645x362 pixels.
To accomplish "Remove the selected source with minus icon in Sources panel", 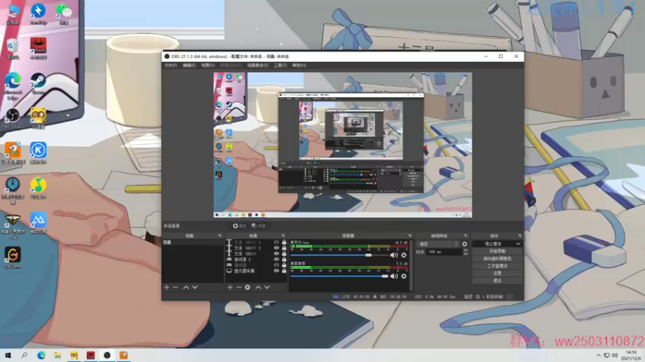I will pyautogui.click(x=239, y=287).
